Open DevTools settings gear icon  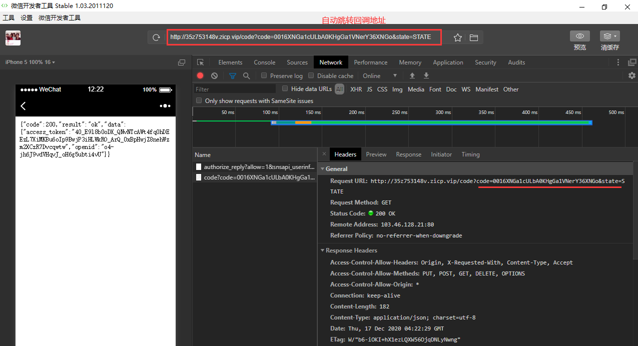click(631, 75)
